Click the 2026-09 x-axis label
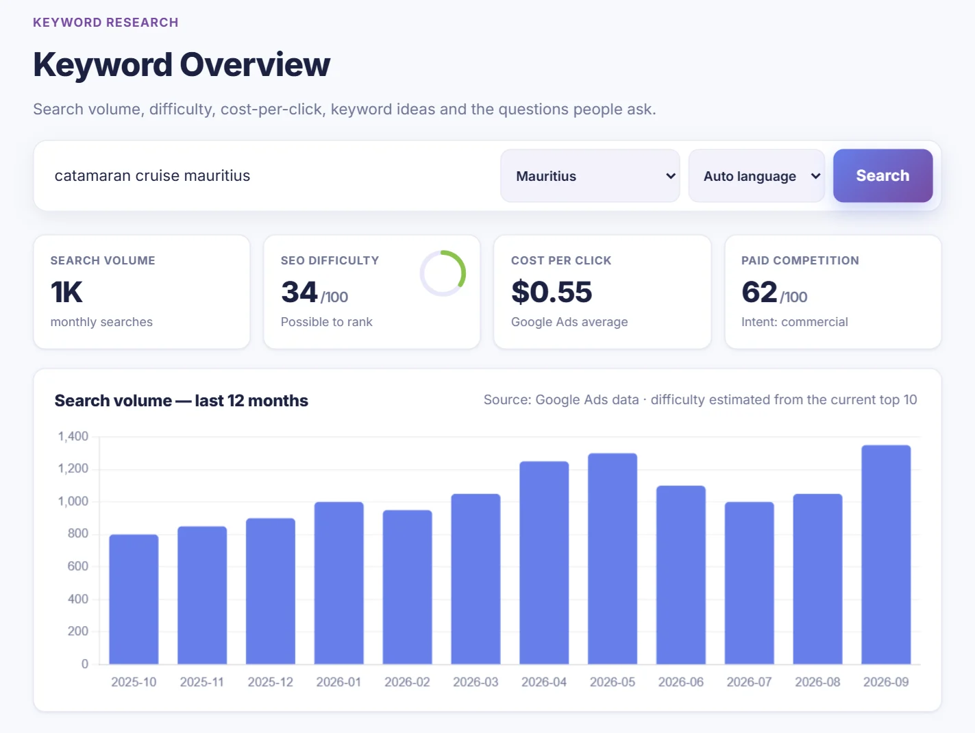The image size is (975, 733). tap(886, 682)
